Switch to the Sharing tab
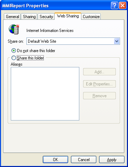The height and width of the screenshot is (167, 128). click(x=29, y=17)
